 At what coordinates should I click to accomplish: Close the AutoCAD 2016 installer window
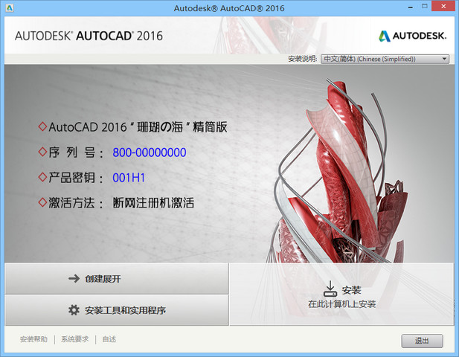click(x=444, y=7)
